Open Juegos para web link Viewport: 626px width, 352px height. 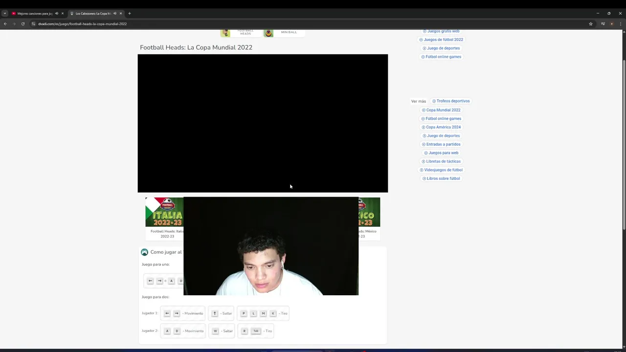pyautogui.click(x=441, y=153)
